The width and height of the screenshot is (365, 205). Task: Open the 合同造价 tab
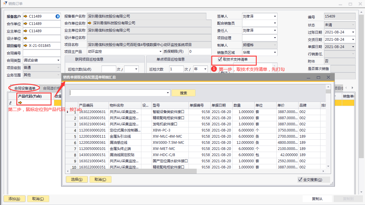(51, 88)
